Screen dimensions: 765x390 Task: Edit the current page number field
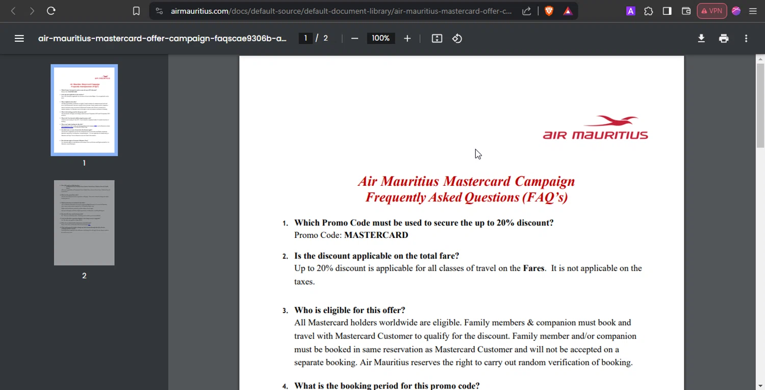point(305,38)
